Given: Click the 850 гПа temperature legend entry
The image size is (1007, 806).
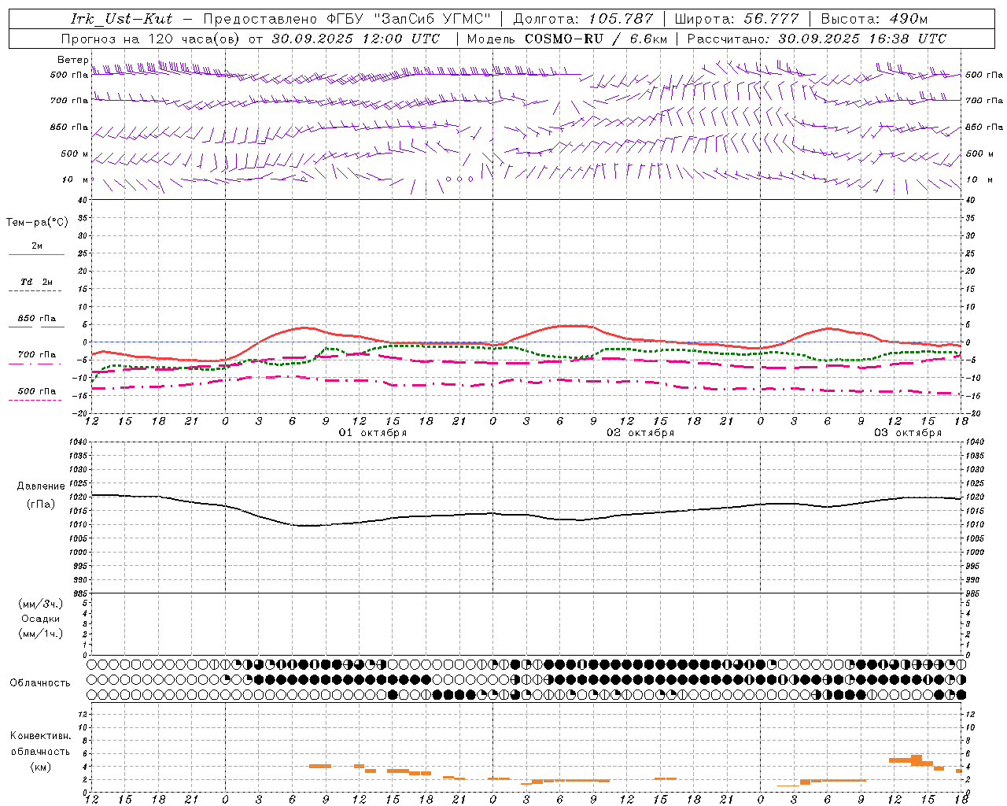Looking at the screenshot, I should (36, 319).
